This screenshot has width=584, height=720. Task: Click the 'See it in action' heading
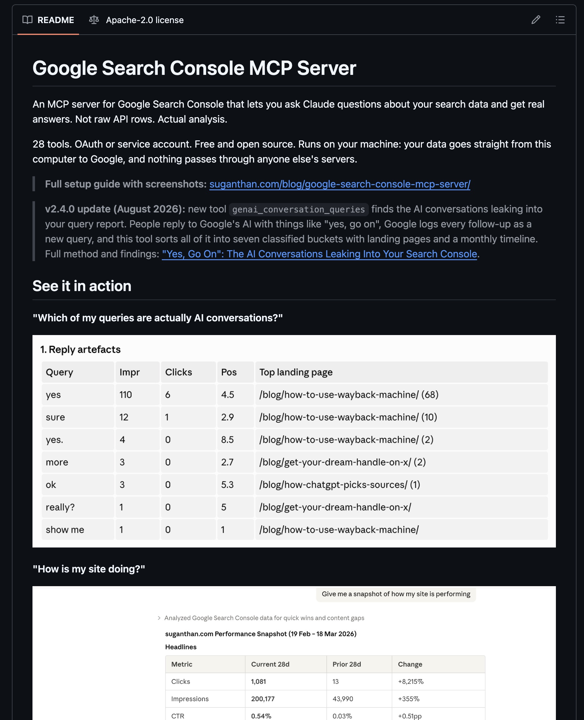tap(82, 286)
